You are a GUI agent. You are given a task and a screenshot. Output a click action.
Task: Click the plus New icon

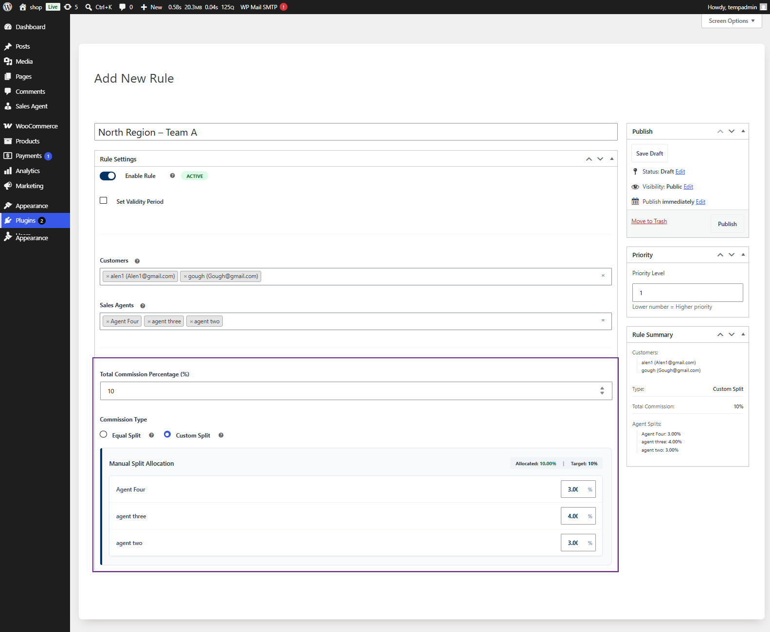pos(144,7)
